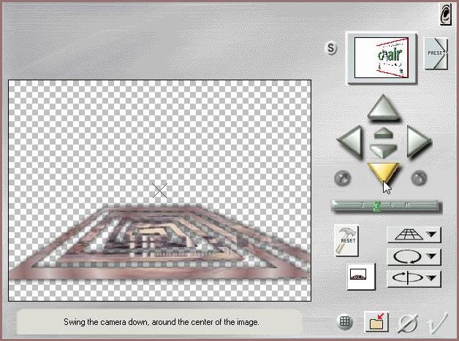Click the cancel slashed-circle icon
The width and height of the screenshot is (459, 341).
(x=410, y=322)
